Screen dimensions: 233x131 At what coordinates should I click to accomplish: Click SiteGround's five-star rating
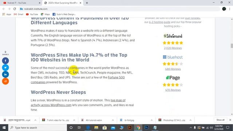tap(173, 43)
